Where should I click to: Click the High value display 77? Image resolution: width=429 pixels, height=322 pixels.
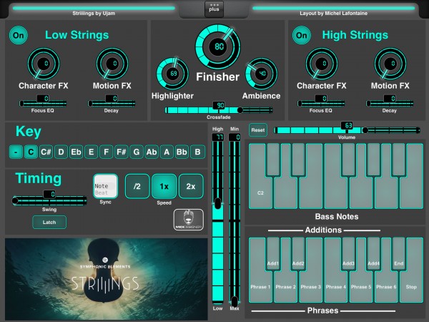pyautogui.click(x=218, y=137)
